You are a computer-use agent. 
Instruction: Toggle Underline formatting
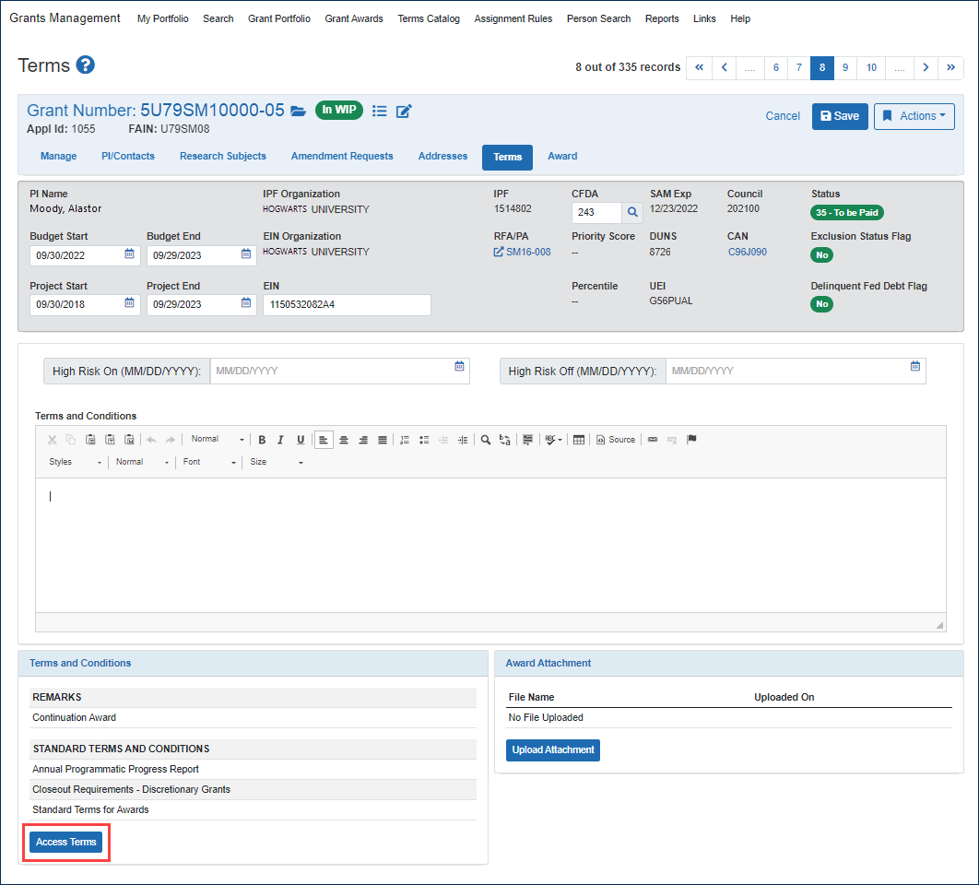coord(301,440)
